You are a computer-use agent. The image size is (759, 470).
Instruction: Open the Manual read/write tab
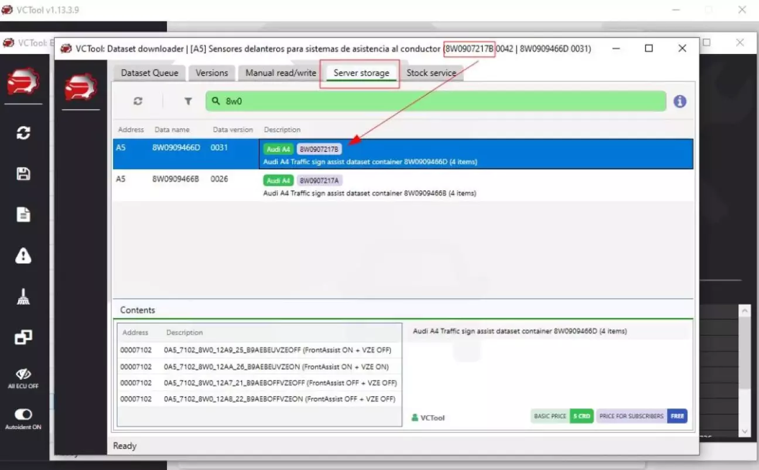pyautogui.click(x=281, y=73)
